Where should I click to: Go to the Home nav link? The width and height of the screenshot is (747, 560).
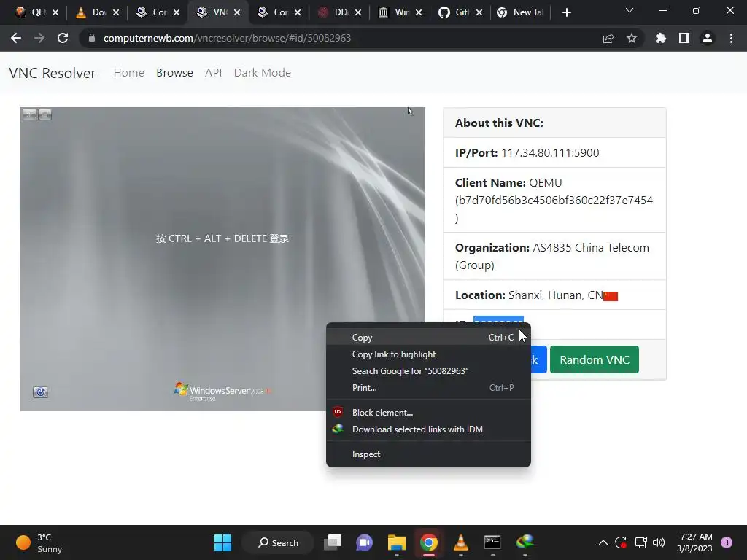pyautogui.click(x=128, y=72)
